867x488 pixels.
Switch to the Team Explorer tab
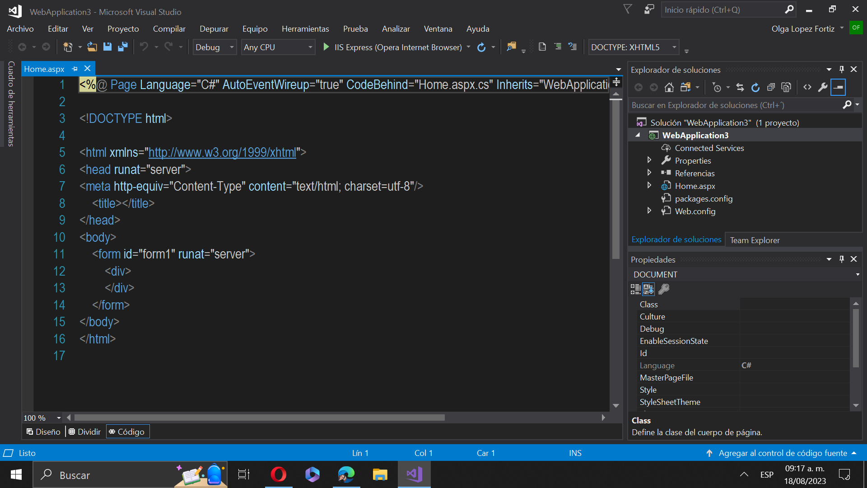tap(755, 240)
